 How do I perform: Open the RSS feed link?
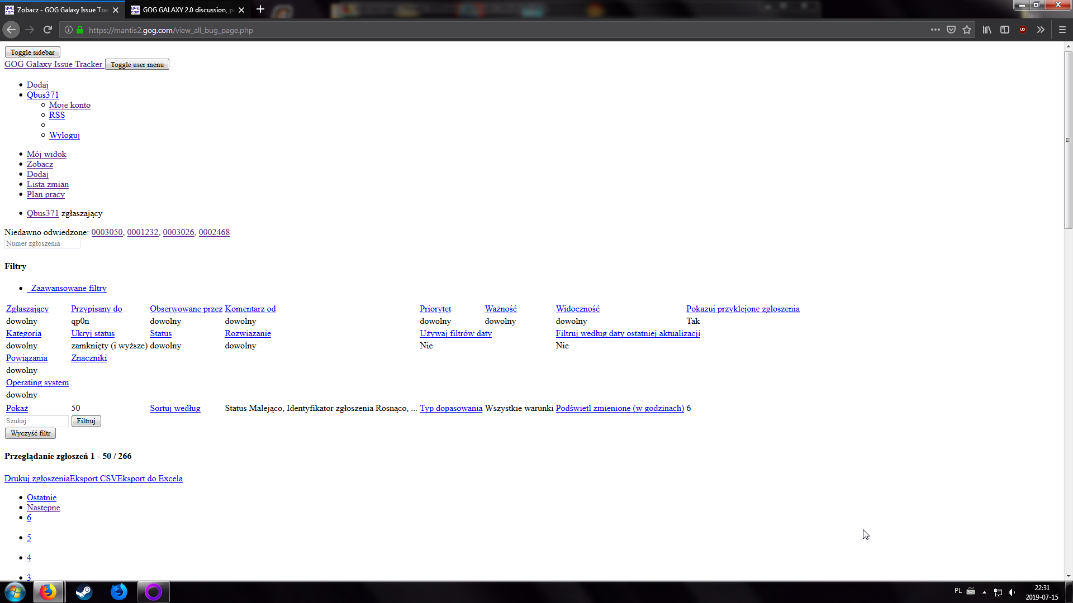click(57, 115)
